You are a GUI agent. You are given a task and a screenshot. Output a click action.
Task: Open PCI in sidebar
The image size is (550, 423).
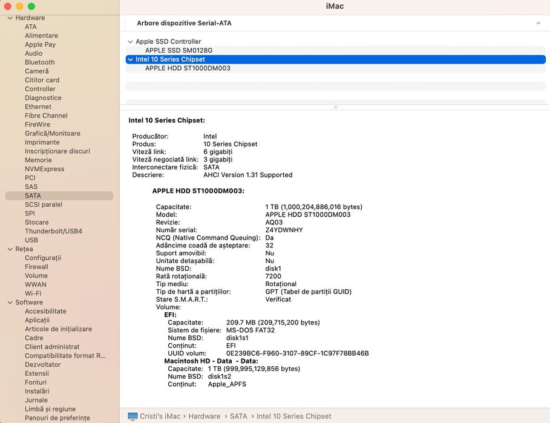click(x=30, y=178)
